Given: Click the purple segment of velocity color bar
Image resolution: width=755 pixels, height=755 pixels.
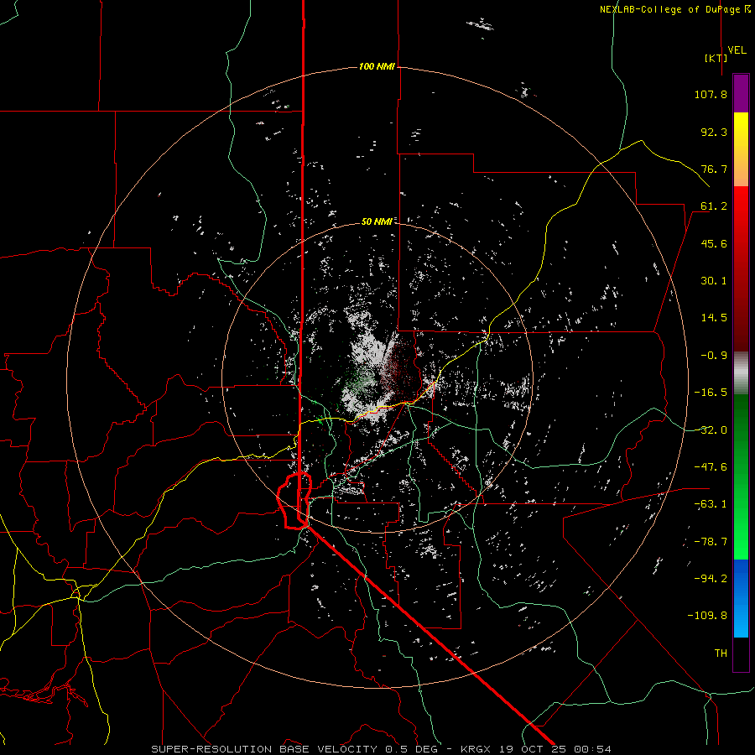Looking at the screenshot, I should [741, 93].
